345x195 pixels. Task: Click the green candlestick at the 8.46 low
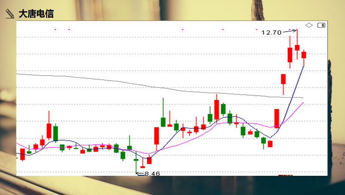[x=136, y=160]
